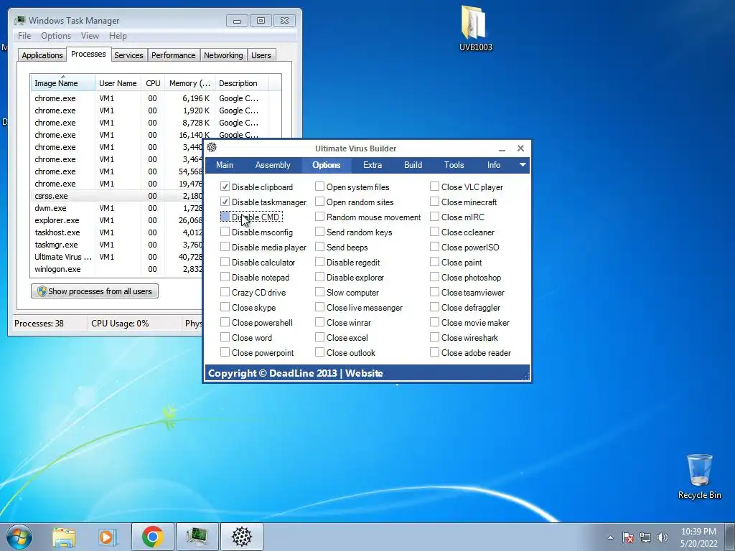Click the Task Manager title bar icon
735x551 pixels.
(x=19, y=21)
